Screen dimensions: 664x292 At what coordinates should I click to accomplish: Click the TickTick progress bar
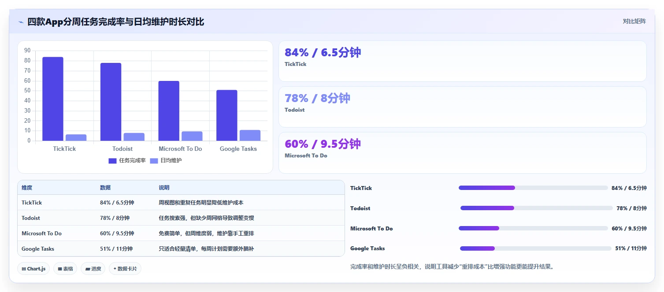click(x=533, y=188)
